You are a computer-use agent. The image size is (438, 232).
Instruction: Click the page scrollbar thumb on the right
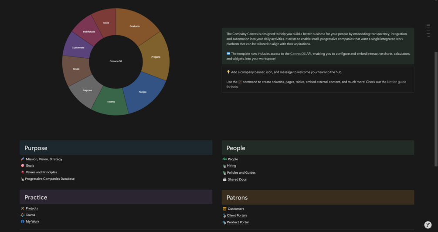(436, 109)
